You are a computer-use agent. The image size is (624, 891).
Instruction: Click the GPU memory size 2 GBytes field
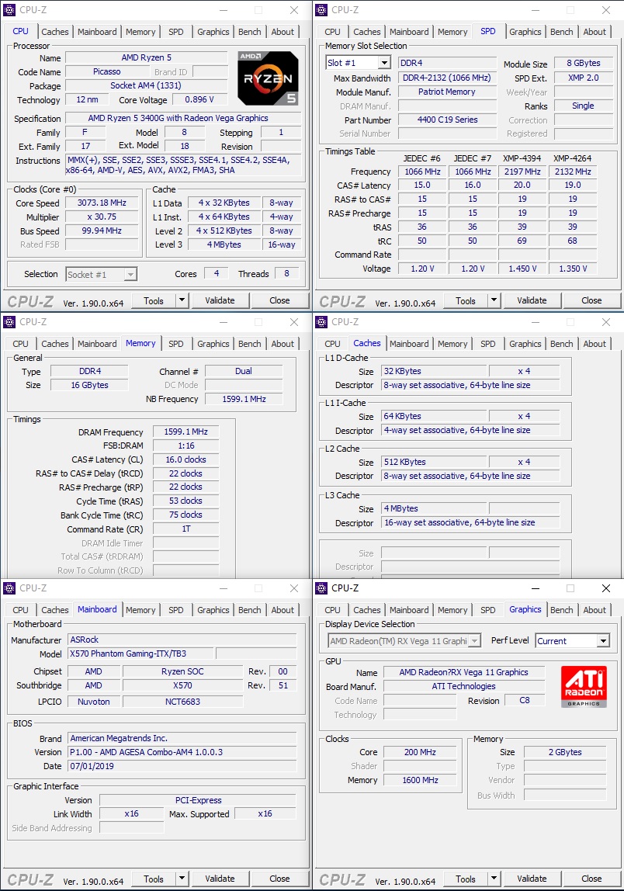tap(565, 752)
